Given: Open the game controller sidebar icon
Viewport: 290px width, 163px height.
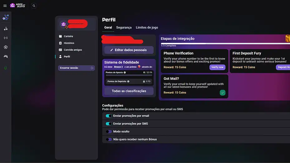Looking at the screenshot, I should pyautogui.click(x=6, y=56).
